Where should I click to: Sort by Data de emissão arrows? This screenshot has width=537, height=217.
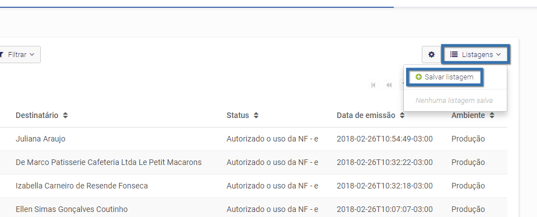click(402, 115)
